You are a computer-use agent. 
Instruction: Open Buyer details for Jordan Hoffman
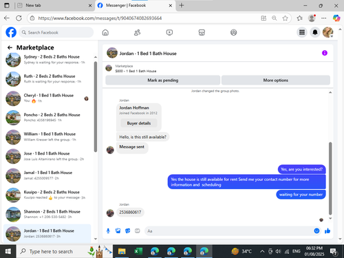139,123
